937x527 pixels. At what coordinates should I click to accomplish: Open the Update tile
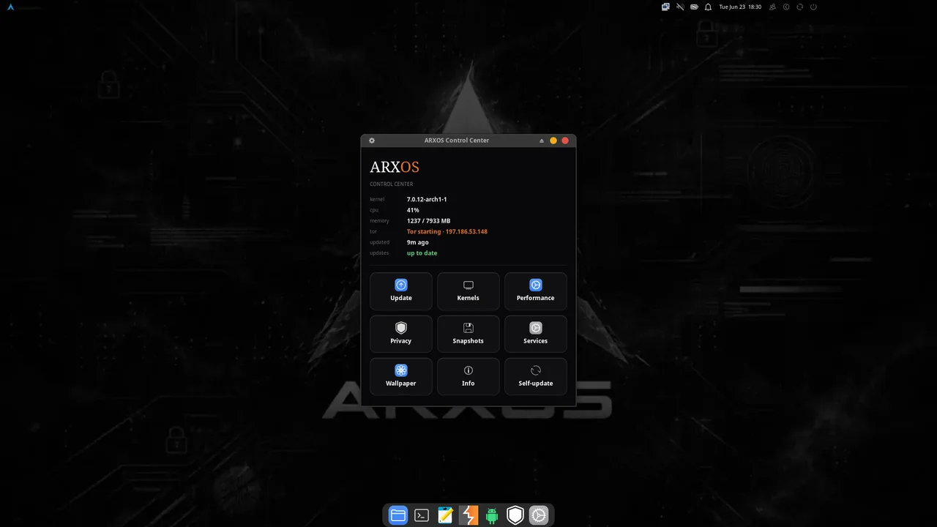(x=401, y=291)
